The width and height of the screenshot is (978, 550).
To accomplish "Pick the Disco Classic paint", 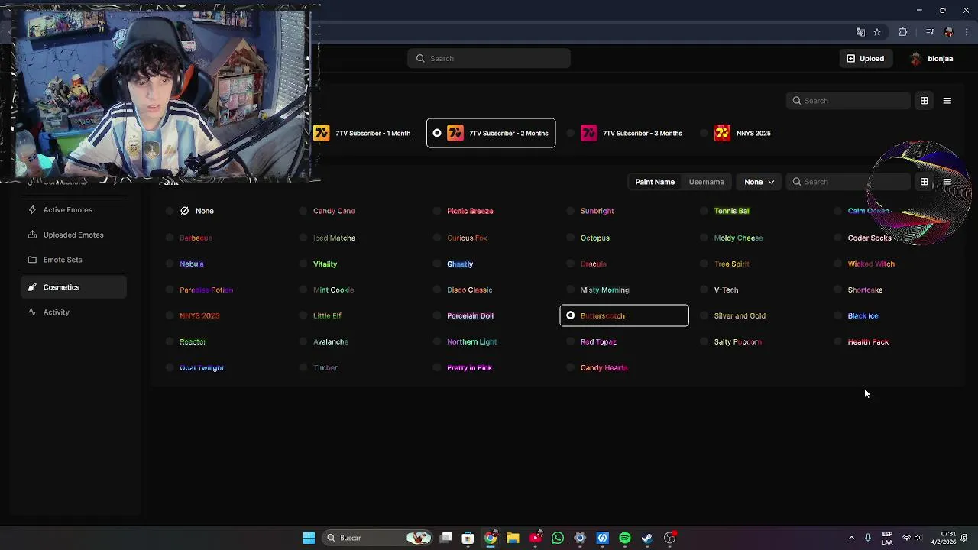I will click(x=469, y=290).
